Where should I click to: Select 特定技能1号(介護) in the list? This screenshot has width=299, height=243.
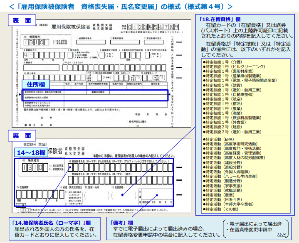(x=222, y=62)
